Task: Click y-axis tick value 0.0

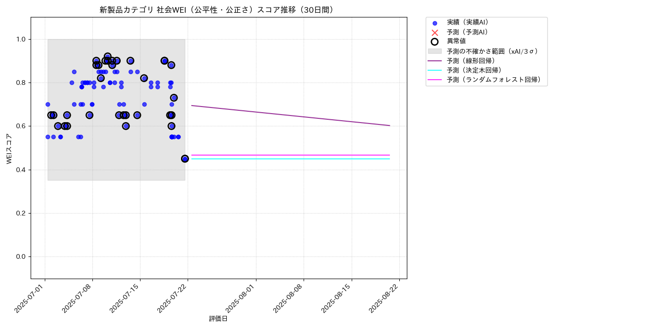Action: 21,256
